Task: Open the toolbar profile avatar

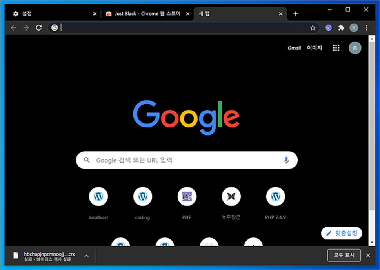Action: (354, 28)
